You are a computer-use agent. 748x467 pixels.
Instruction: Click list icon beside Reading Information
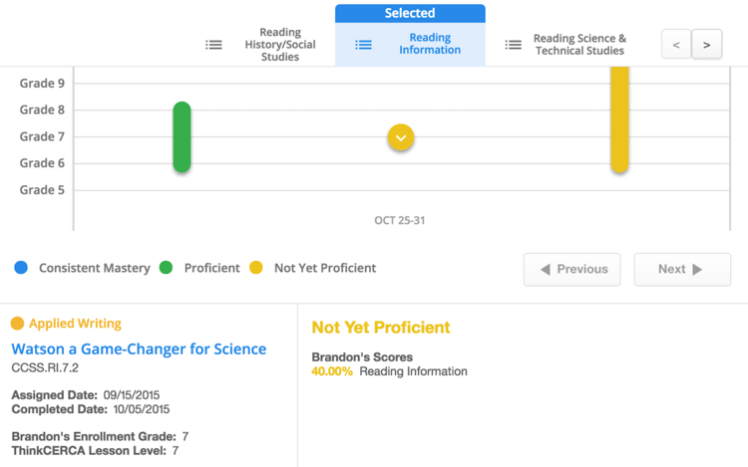tap(363, 45)
